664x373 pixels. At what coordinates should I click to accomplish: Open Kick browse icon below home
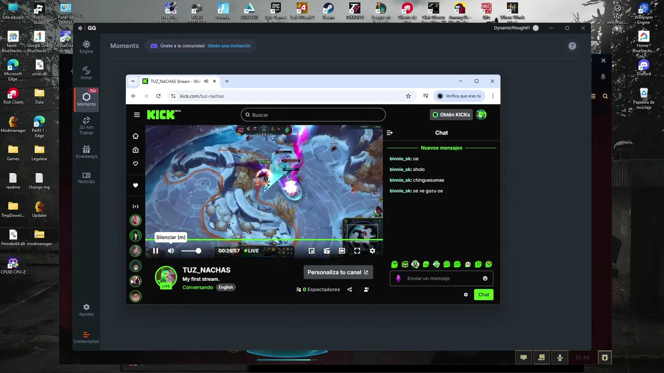135,150
